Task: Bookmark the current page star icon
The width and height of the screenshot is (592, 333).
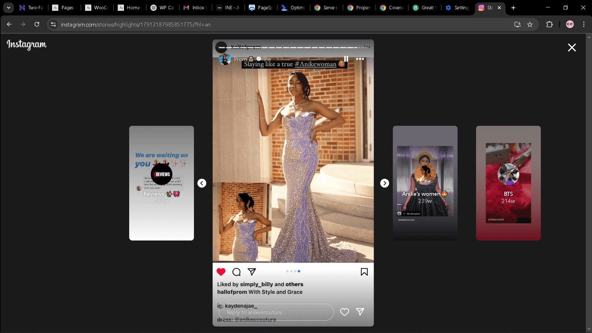Action: 530,24
